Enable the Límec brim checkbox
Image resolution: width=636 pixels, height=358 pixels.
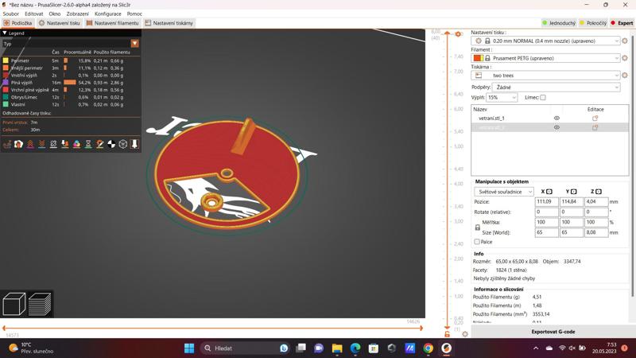click(543, 97)
